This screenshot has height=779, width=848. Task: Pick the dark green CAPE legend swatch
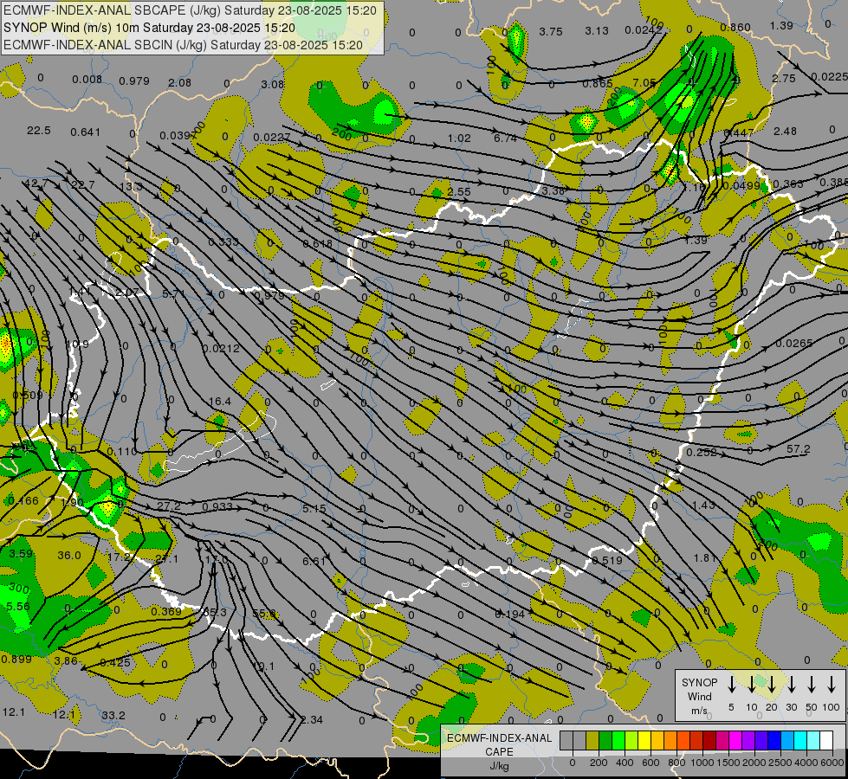605,741
